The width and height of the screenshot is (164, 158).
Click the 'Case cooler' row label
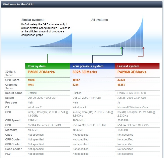click(14, 149)
